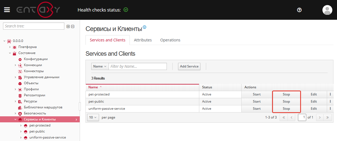The width and height of the screenshot is (337, 141).
Task: Click the help question mark icon
Action: tap(299, 10)
